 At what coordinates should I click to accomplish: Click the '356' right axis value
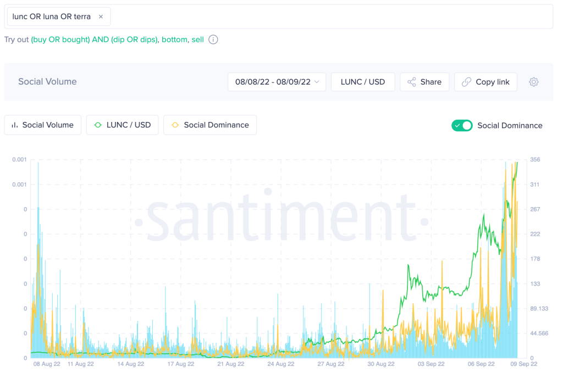[535, 160]
